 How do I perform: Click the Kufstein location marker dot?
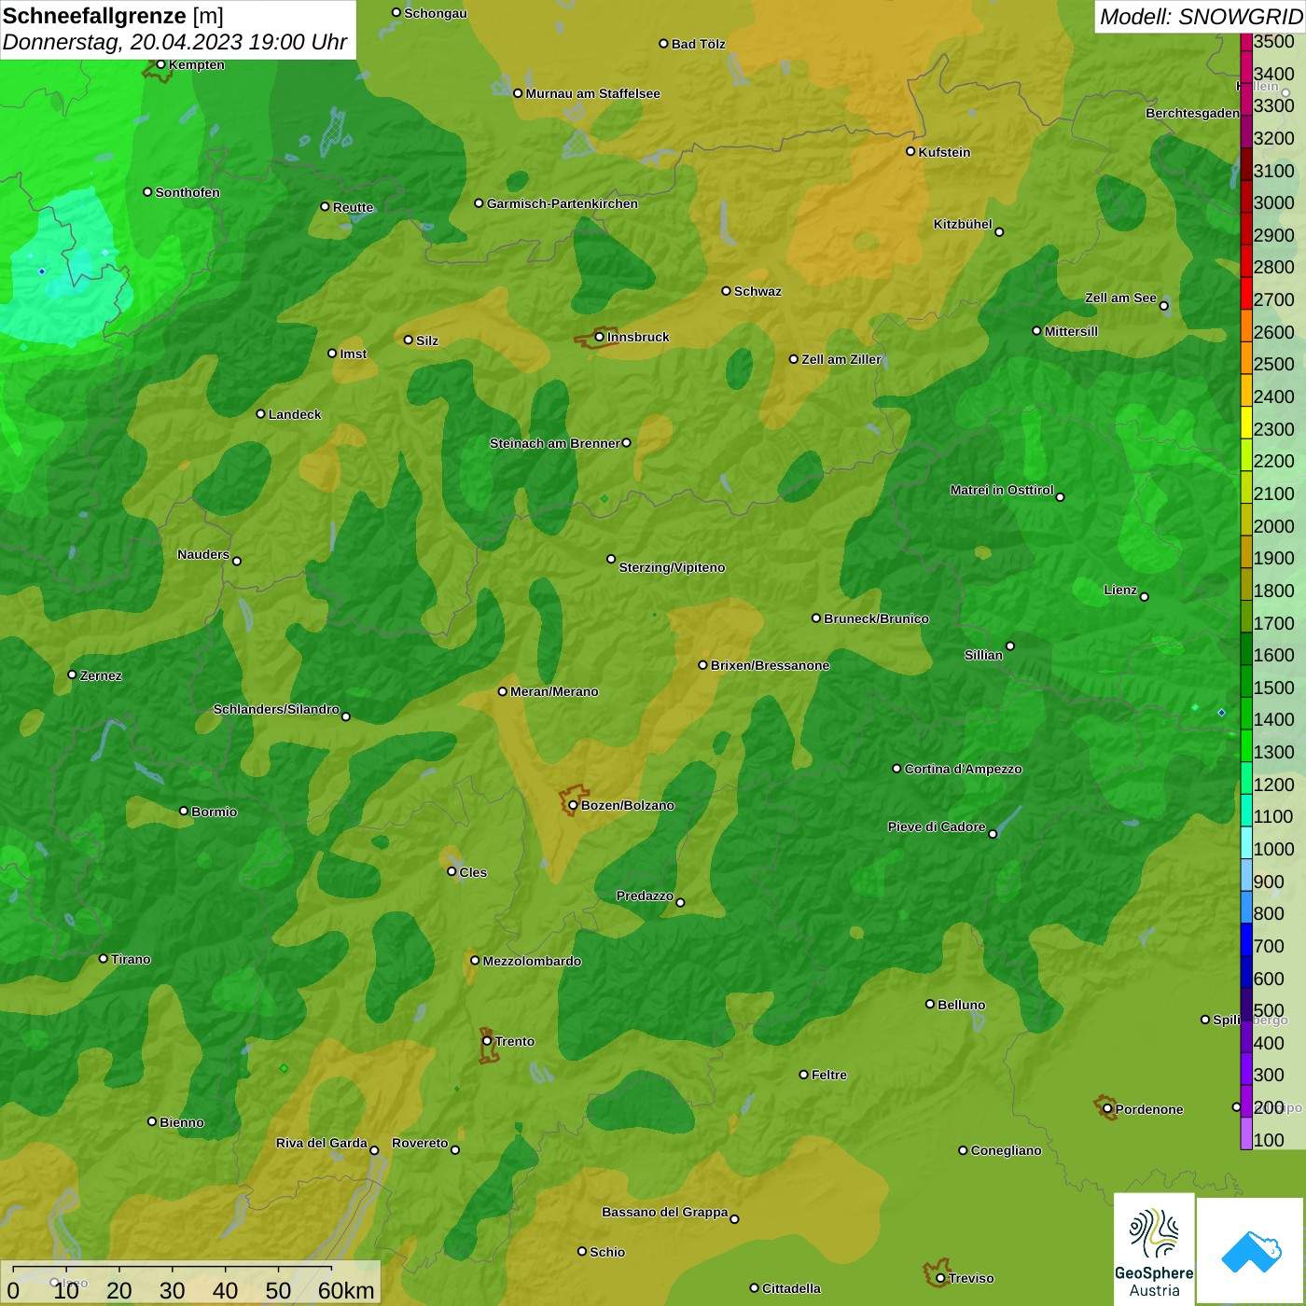910,151
